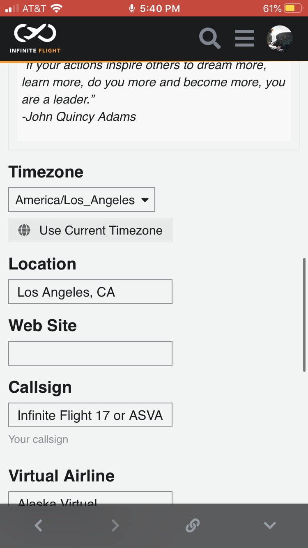This screenshot has width=308, height=548.
Task: Click the page scrollbar on the right
Action: tap(304, 315)
